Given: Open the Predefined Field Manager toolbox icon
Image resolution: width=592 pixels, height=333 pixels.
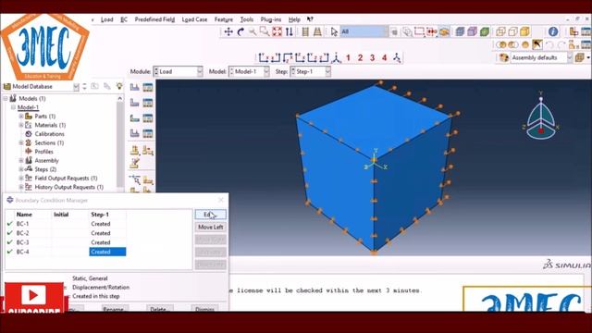Looking at the screenshot, I should (x=148, y=117).
